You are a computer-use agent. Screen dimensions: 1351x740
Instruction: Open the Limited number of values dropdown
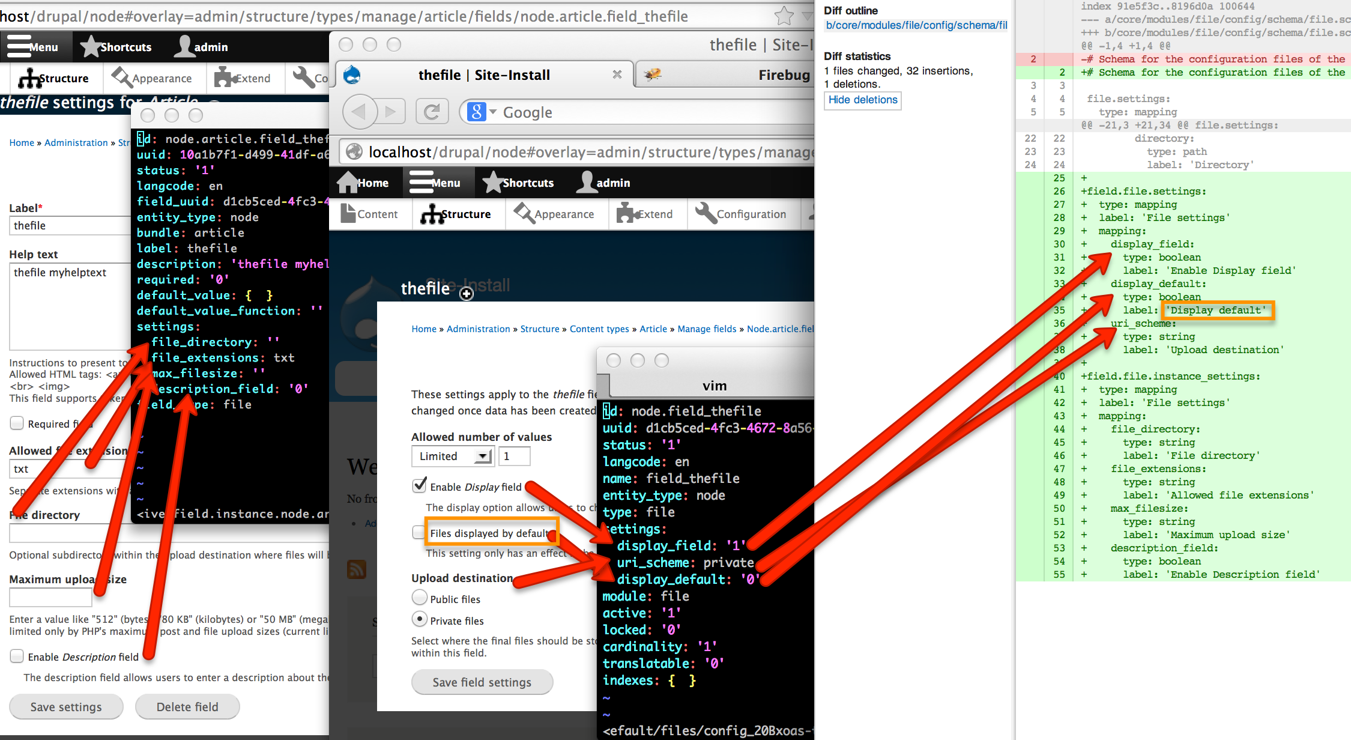[x=452, y=456]
